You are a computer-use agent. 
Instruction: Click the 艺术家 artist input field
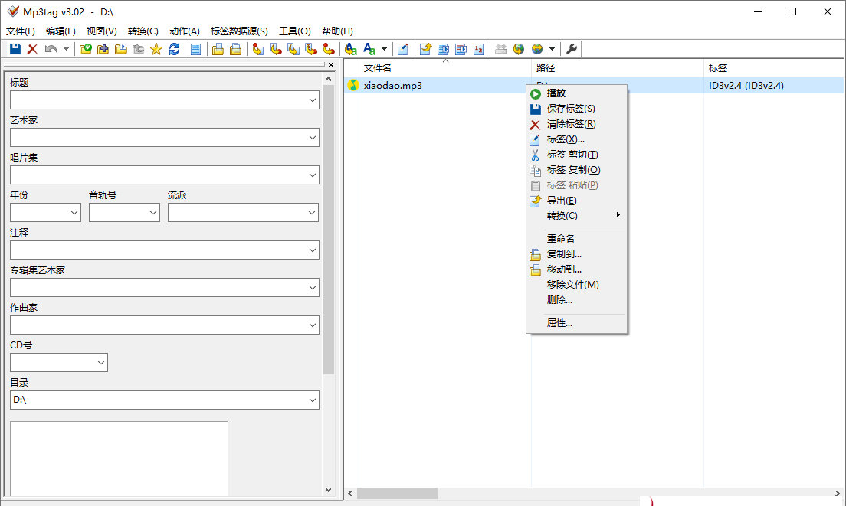[x=157, y=138]
